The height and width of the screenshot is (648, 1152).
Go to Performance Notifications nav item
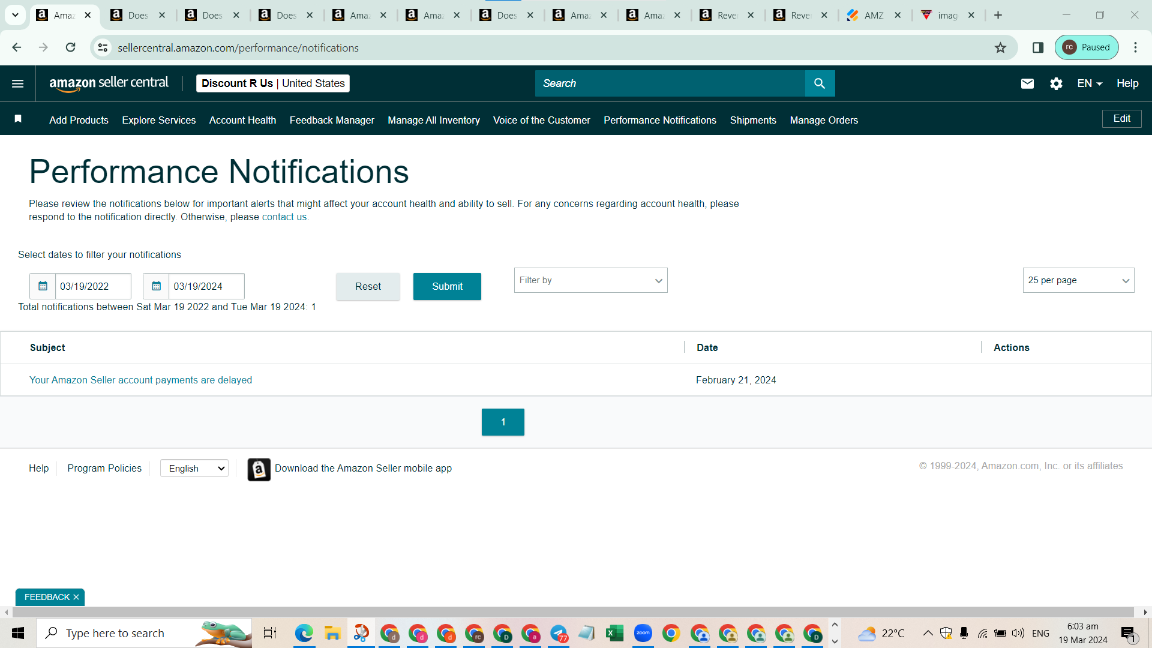click(x=660, y=120)
